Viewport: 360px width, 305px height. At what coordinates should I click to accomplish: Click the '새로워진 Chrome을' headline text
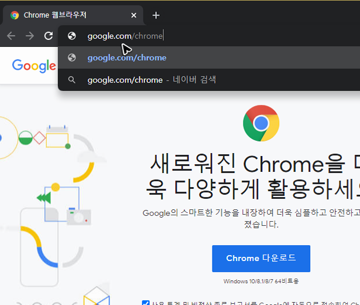[248, 164]
